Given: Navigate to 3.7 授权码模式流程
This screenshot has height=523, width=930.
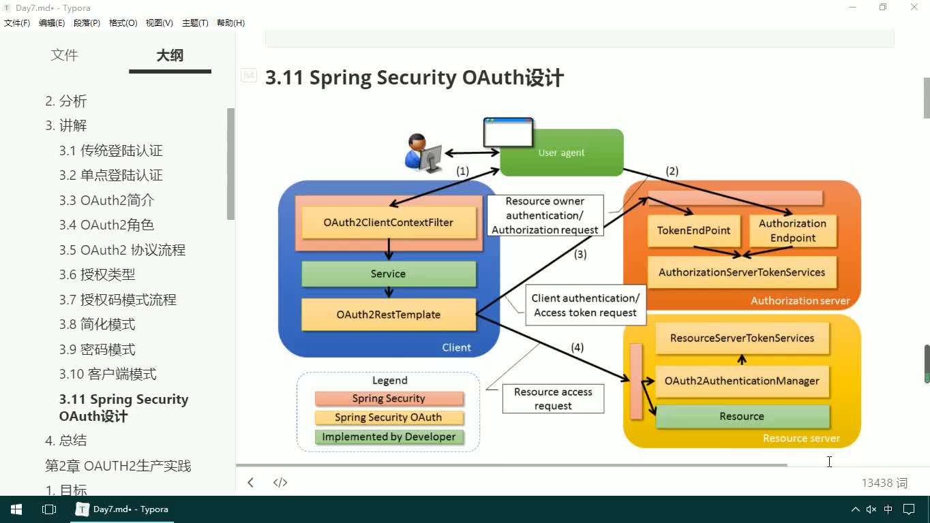Looking at the screenshot, I should point(118,300).
